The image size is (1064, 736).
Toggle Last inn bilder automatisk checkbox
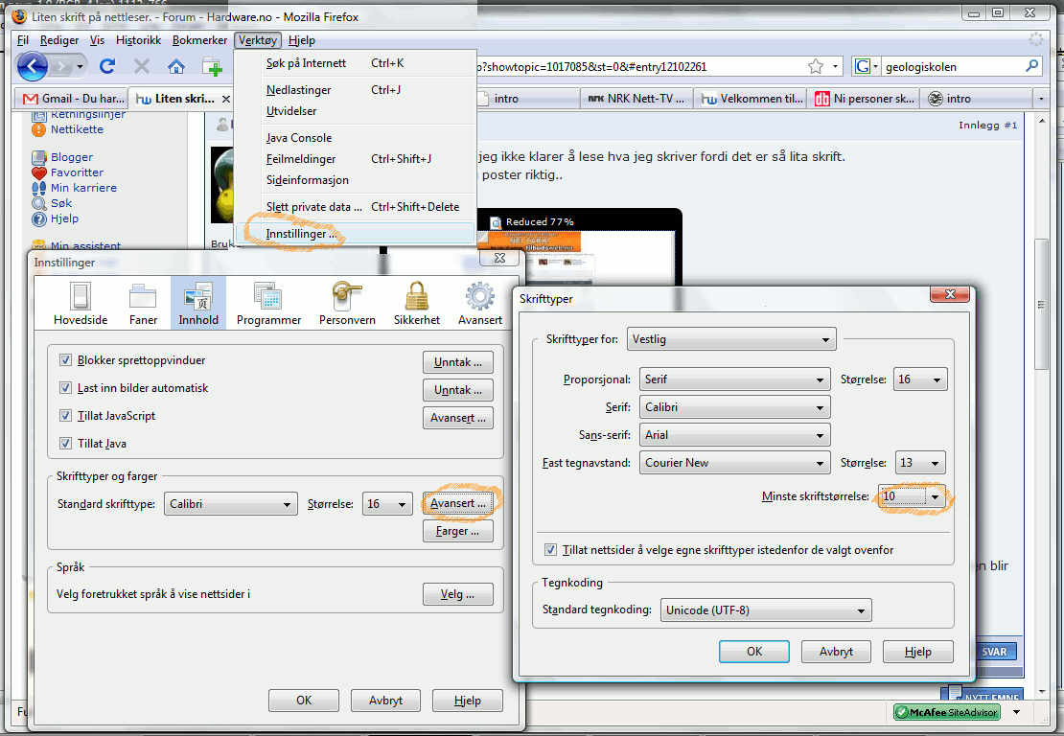[65, 388]
